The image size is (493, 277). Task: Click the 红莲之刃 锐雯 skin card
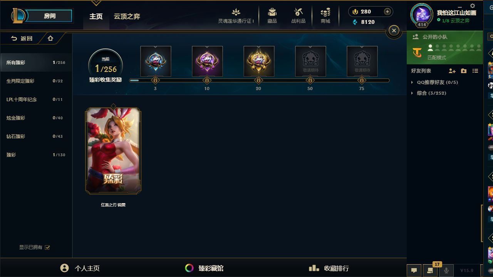click(x=113, y=151)
